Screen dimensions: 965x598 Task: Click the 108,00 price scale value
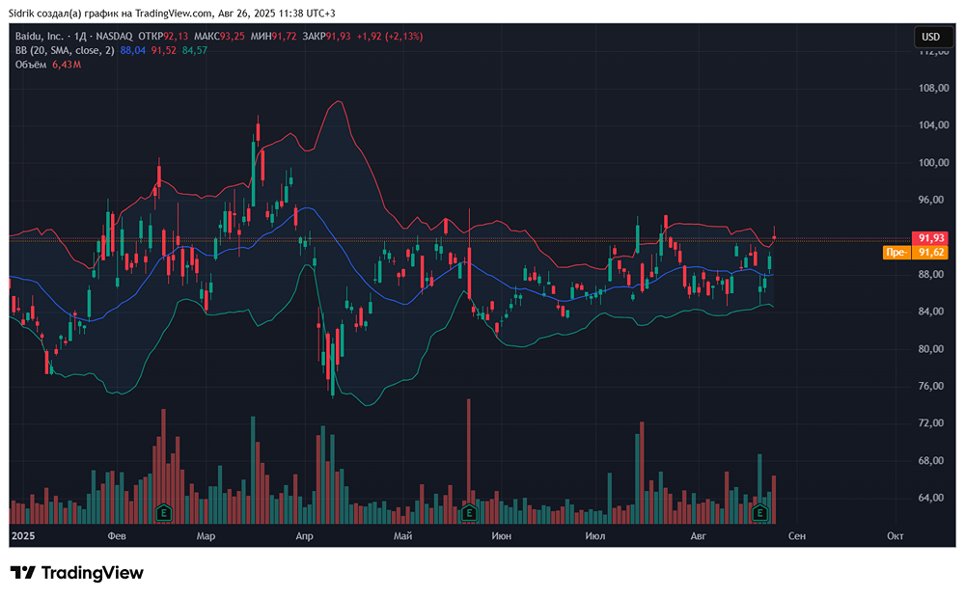pos(933,88)
